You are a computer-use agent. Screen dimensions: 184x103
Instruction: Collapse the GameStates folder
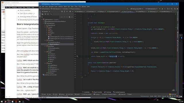click(x=45, y=46)
